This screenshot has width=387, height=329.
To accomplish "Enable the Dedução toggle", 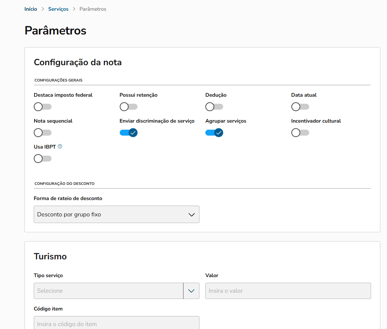I will tap(214, 107).
